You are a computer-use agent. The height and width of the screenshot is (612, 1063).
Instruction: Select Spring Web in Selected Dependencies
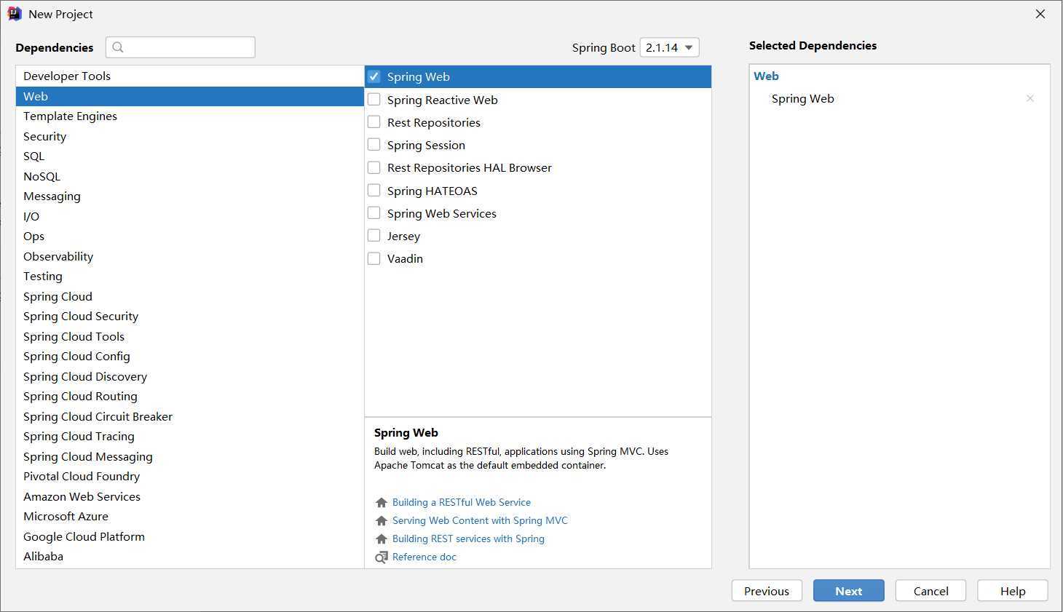coord(802,98)
